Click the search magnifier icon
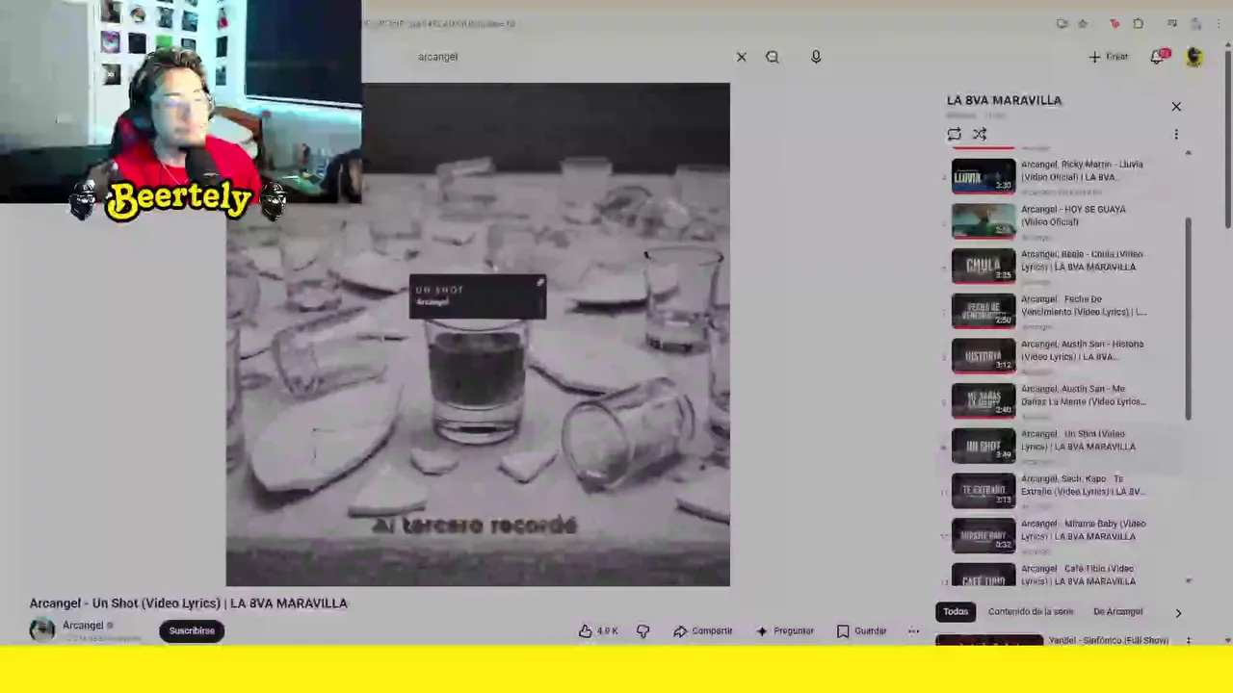This screenshot has width=1233, height=693. (773, 57)
